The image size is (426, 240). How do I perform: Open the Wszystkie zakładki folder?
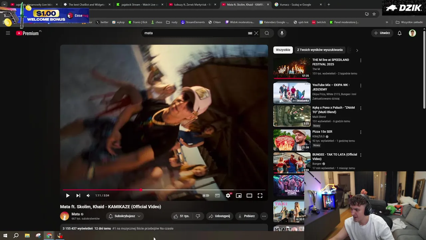pos(409,22)
